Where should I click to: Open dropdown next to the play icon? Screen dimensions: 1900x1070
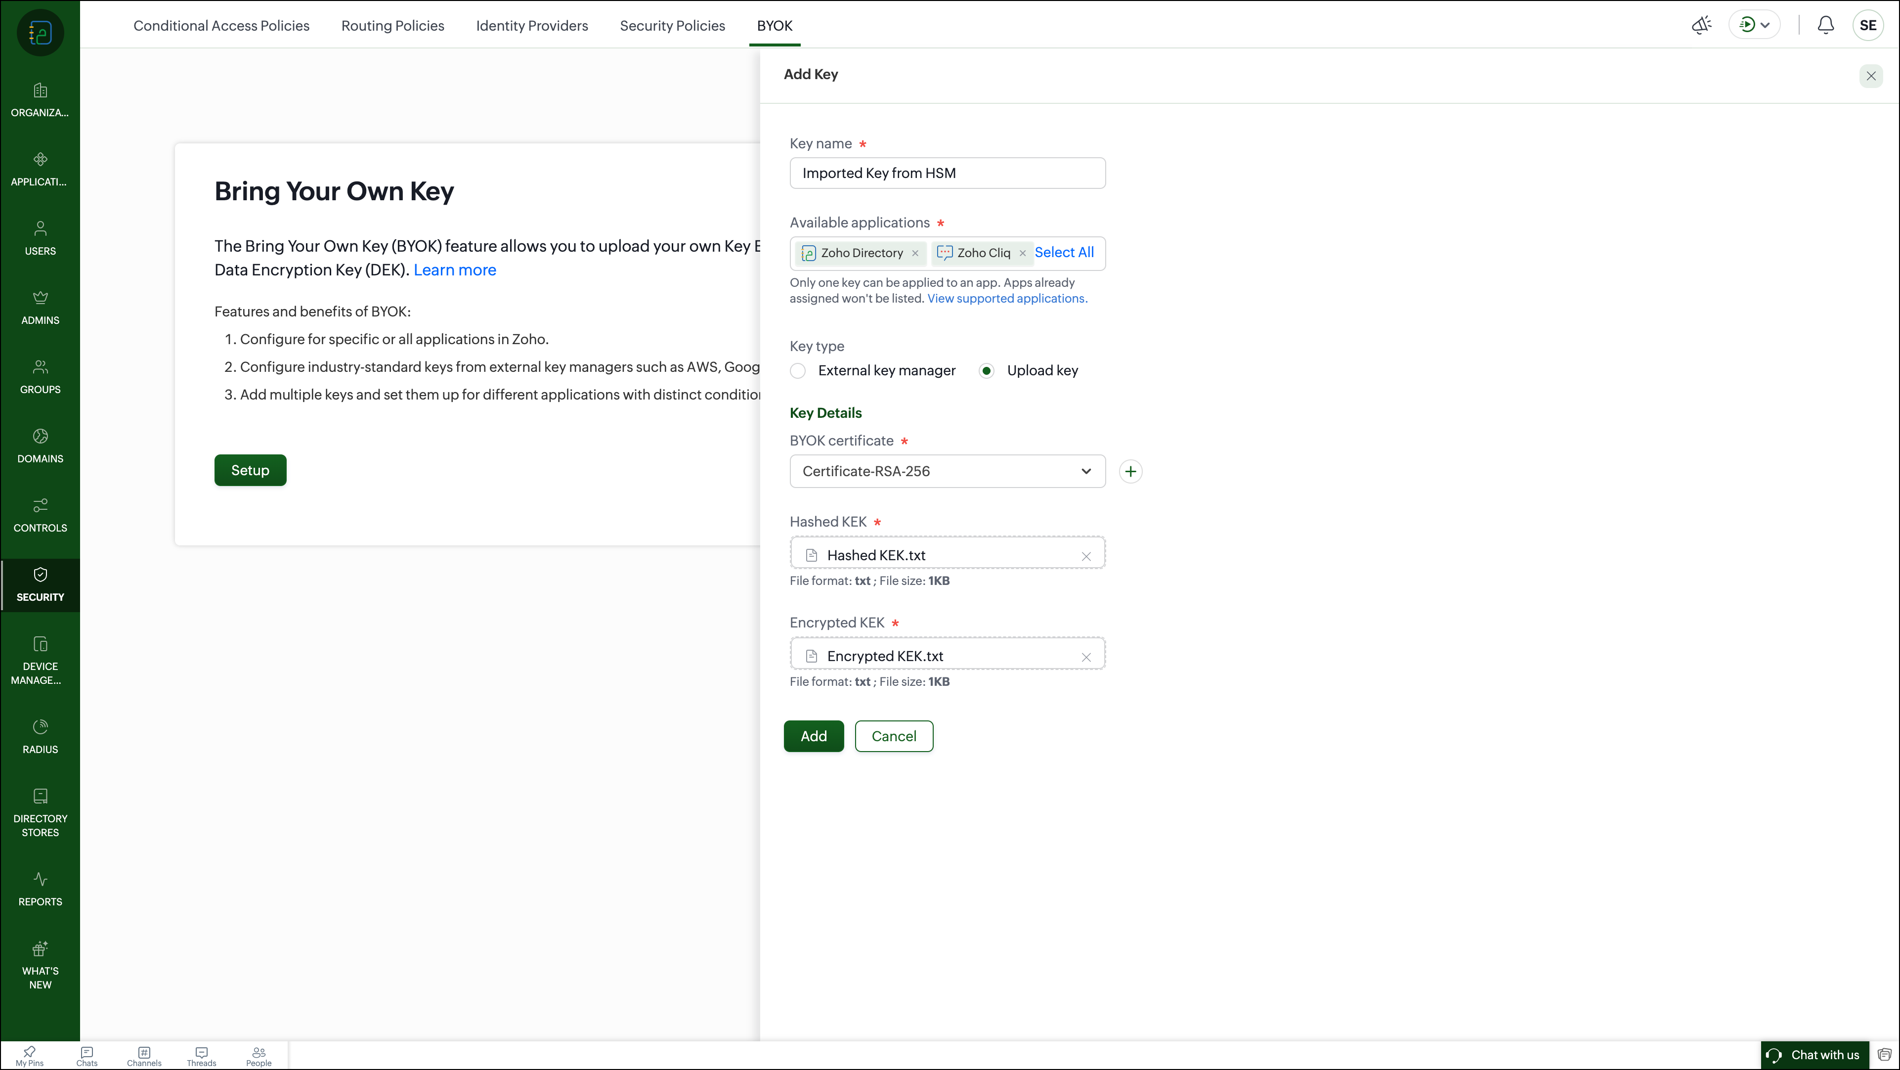(1765, 25)
